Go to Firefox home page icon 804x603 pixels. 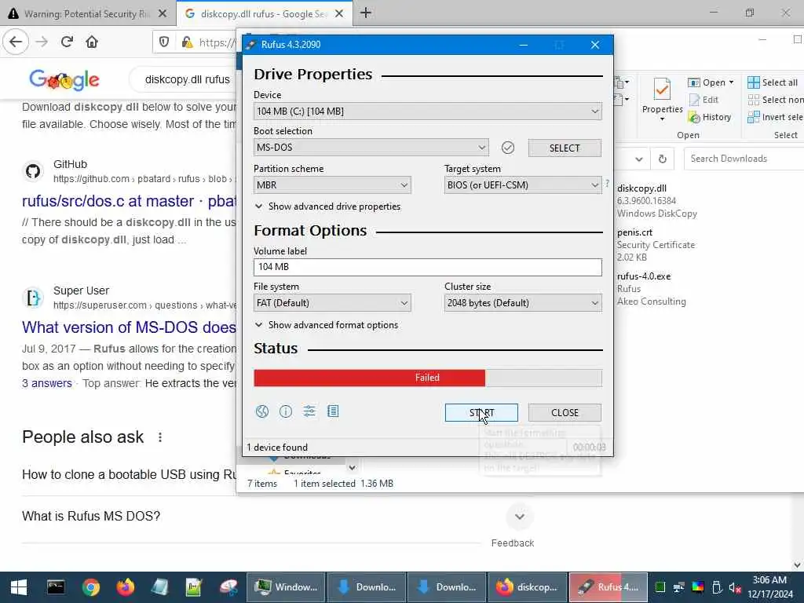coord(92,42)
